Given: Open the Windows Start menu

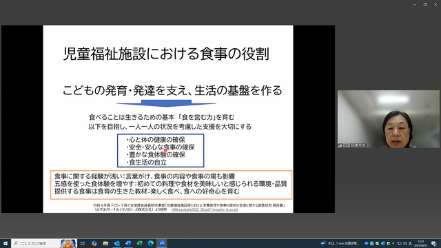Looking at the screenshot, I should 6,243.
